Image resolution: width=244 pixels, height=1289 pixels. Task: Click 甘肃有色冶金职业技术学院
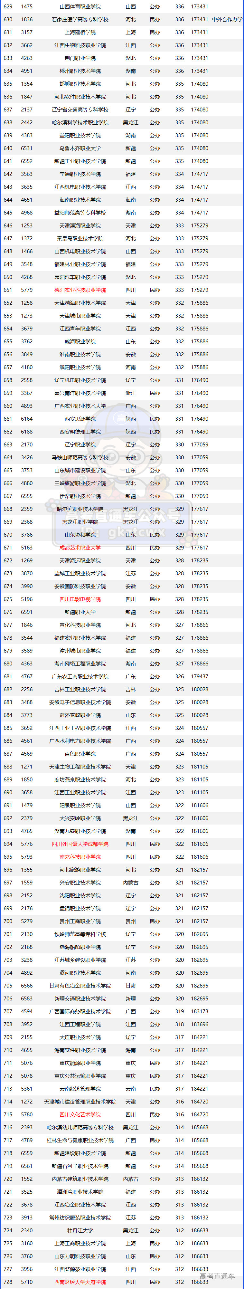[x=80, y=986]
